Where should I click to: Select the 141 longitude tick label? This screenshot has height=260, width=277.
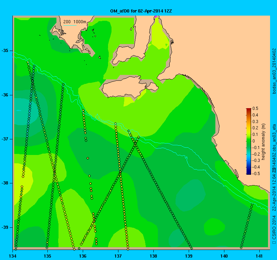[259, 256]
